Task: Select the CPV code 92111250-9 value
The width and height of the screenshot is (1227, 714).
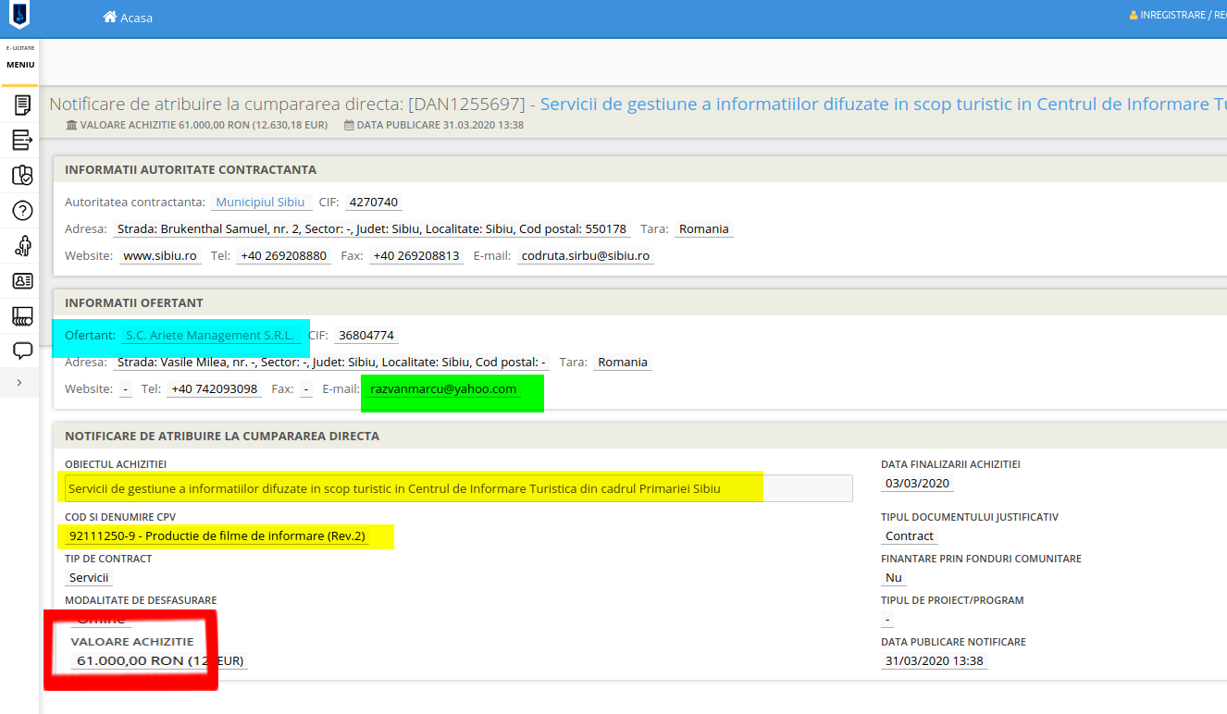Action: click(x=217, y=536)
